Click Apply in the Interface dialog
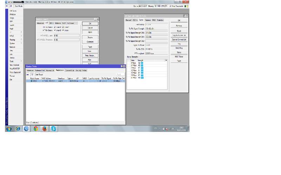The image size is (281, 175). pyautogui.click(x=90, y=32)
